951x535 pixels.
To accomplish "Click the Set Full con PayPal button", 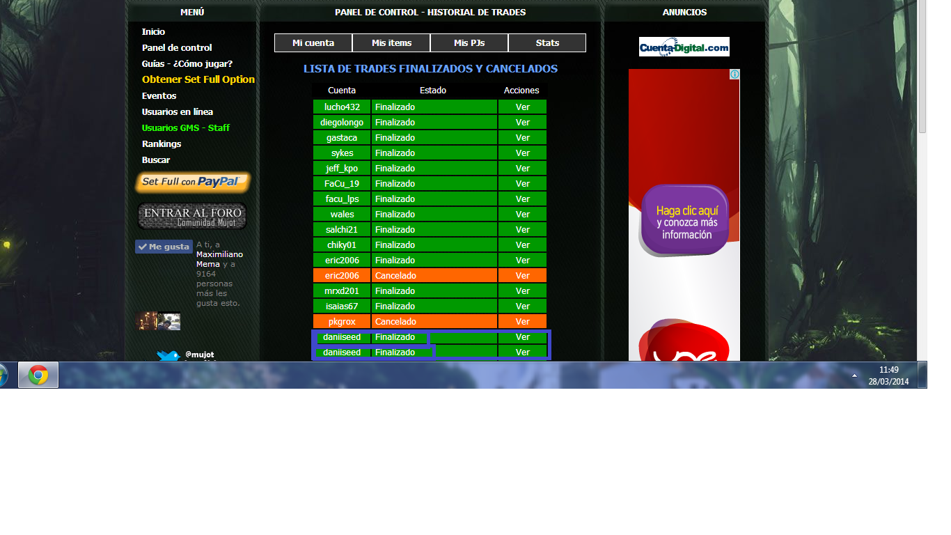I will tap(193, 182).
